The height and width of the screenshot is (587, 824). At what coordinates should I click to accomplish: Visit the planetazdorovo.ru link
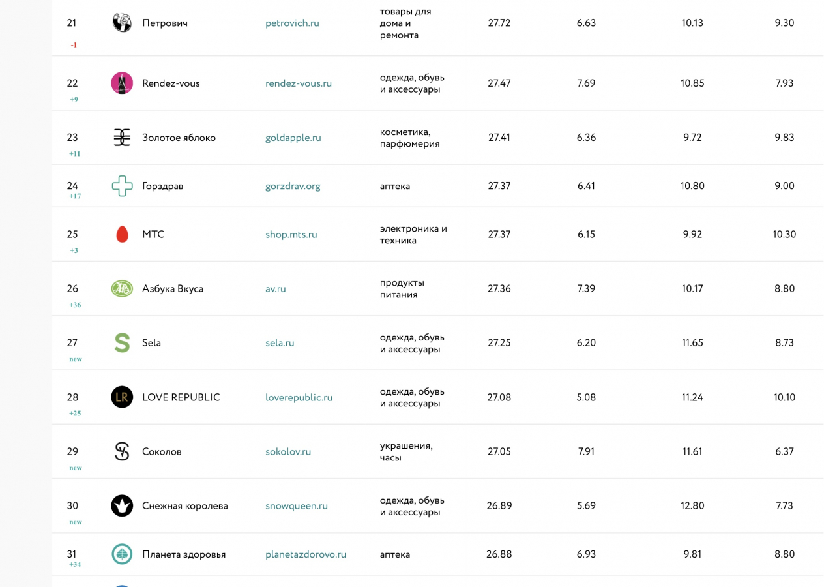[306, 554]
